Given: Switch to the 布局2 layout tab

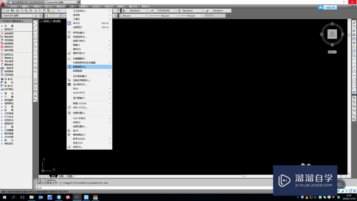Looking at the screenshot, I should (x=70, y=176).
